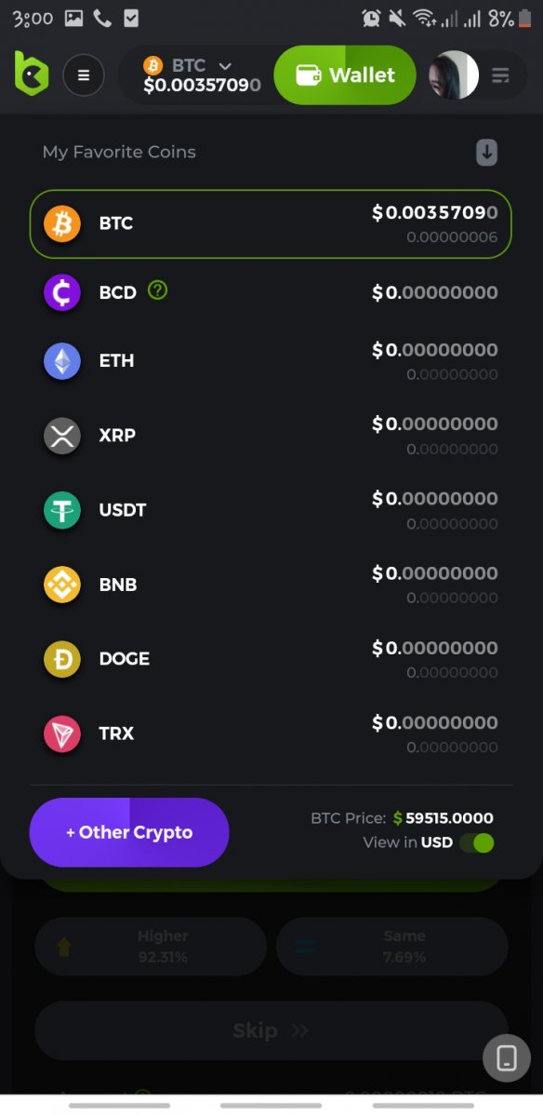This screenshot has width=543, height=1117.
Task: Expand the BTC currency dropdown chevron
Action: 224,66
